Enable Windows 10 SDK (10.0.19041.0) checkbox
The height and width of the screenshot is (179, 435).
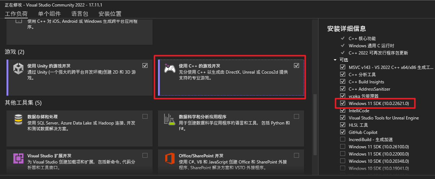point(343,169)
